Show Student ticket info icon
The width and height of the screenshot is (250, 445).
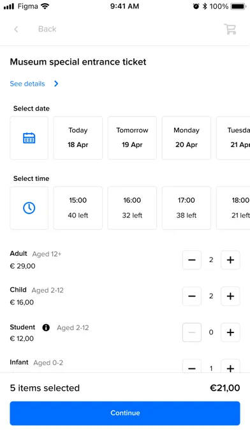click(x=46, y=327)
